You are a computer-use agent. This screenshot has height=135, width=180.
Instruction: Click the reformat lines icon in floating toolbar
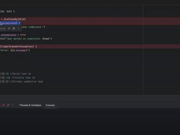14,28
